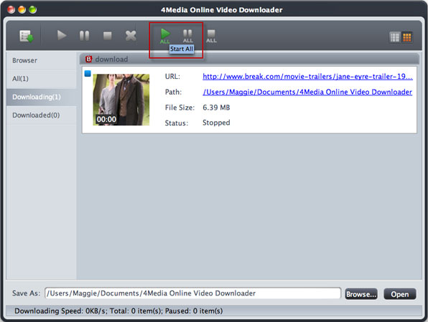The width and height of the screenshot is (428, 322).
Task: Click the Pause All toolbar icon
Action: pos(188,36)
